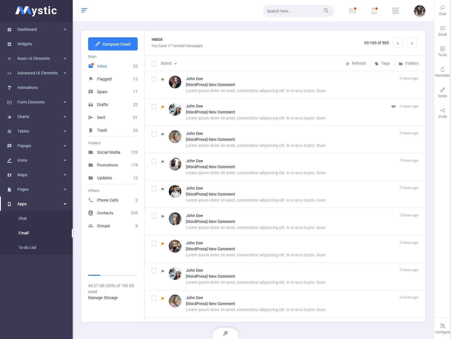Go to previous page of messages
451x339 pixels.
398,43
